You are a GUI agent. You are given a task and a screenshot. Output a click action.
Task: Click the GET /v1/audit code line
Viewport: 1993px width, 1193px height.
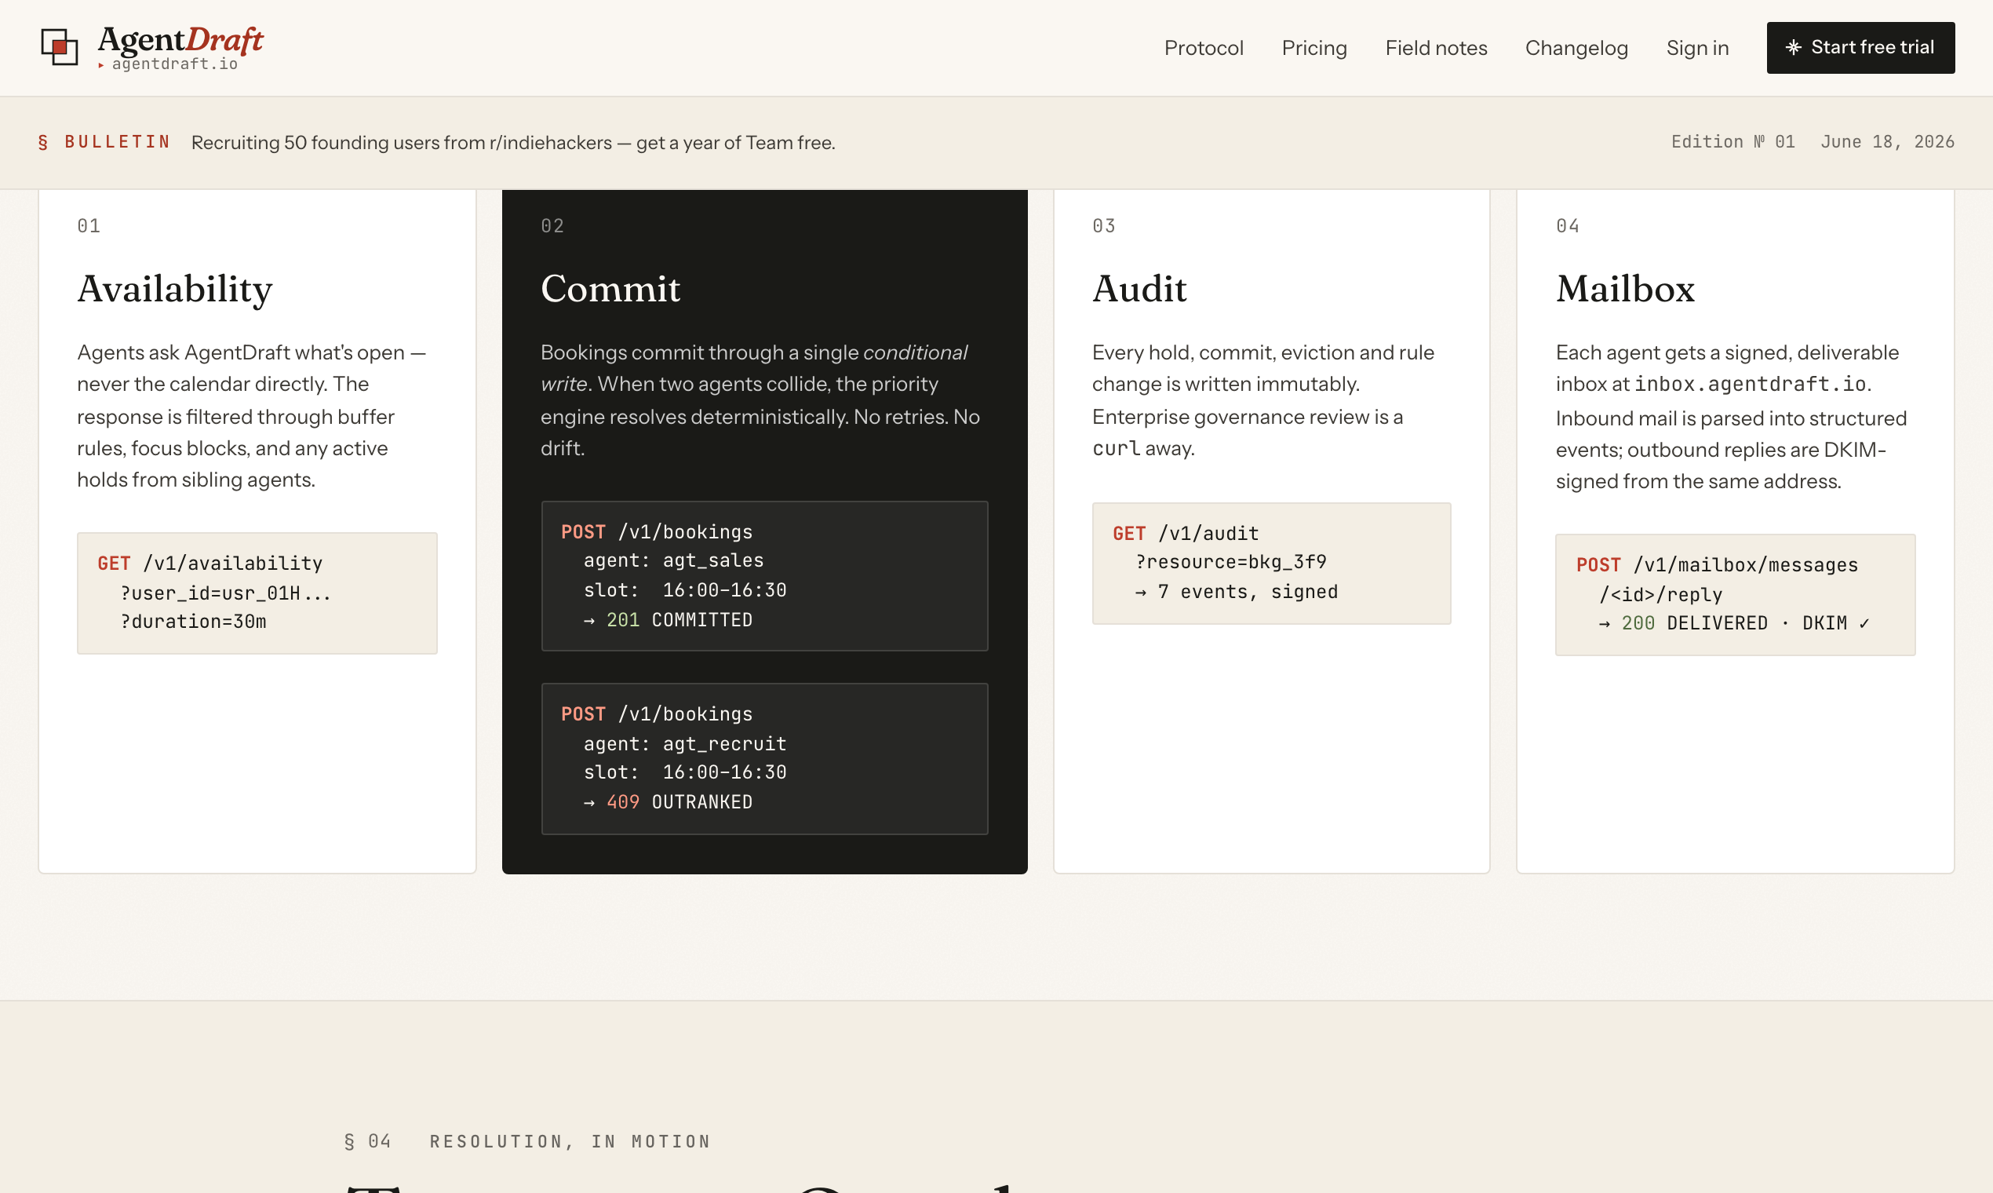1186,534
